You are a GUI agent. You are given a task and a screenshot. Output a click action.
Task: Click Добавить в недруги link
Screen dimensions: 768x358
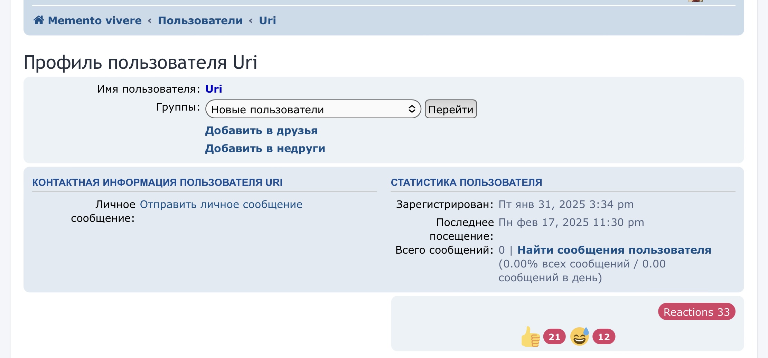tap(265, 149)
